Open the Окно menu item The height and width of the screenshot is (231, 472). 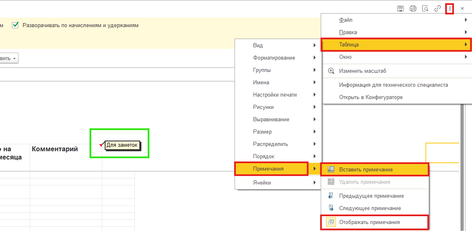coord(397,57)
